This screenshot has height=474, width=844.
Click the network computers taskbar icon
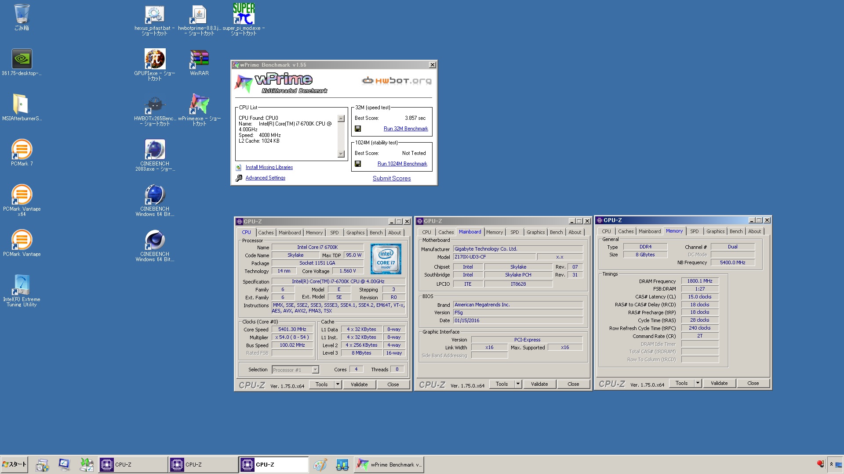342,464
